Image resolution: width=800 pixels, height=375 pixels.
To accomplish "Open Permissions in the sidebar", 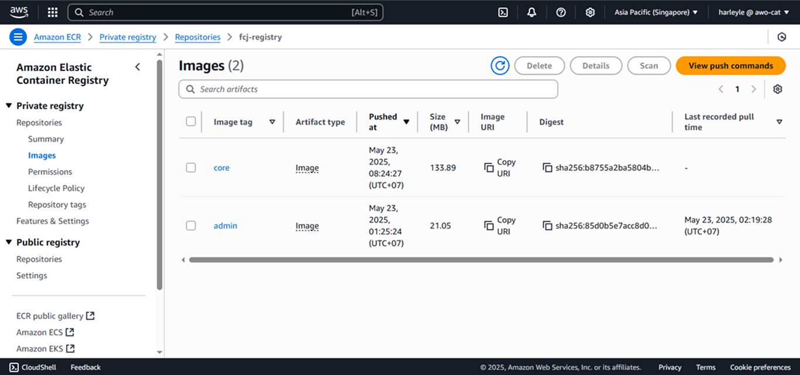I will [x=50, y=172].
